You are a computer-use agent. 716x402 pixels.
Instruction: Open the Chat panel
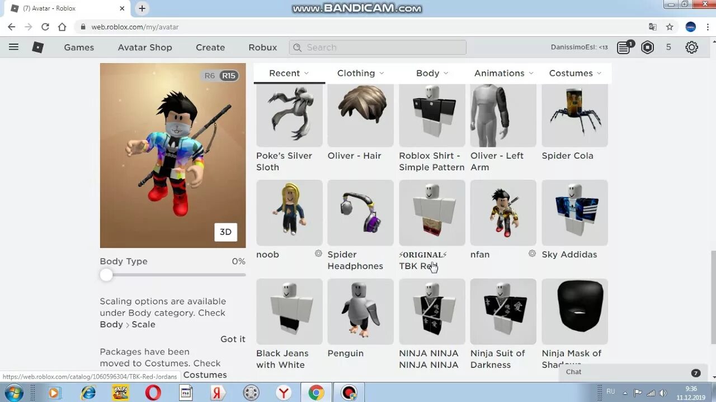coord(633,372)
